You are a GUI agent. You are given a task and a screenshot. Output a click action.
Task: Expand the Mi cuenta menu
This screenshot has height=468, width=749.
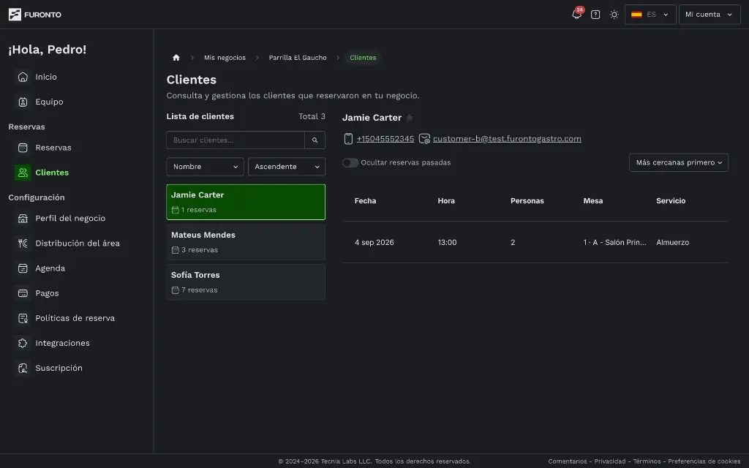[710, 15]
